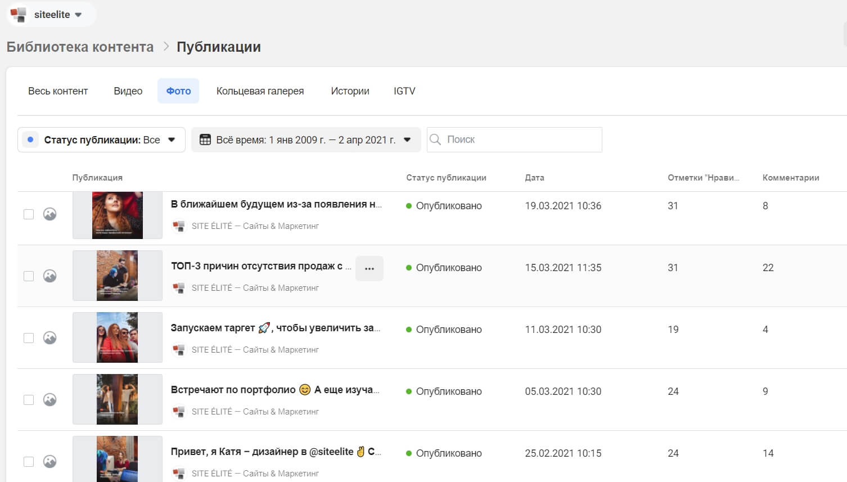
Task: Click into the Поиск search field
Action: [x=514, y=139]
